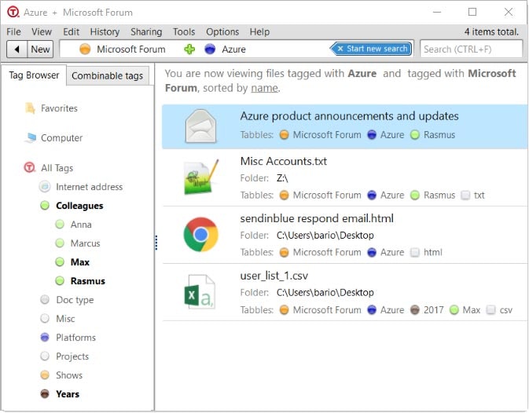Click the txt tag on Misc Accounts.txt
The image size is (529, 413).
click(473, 195)
